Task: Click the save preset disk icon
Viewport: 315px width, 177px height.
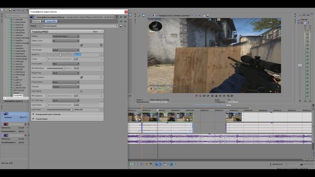Action: [121, 26]
